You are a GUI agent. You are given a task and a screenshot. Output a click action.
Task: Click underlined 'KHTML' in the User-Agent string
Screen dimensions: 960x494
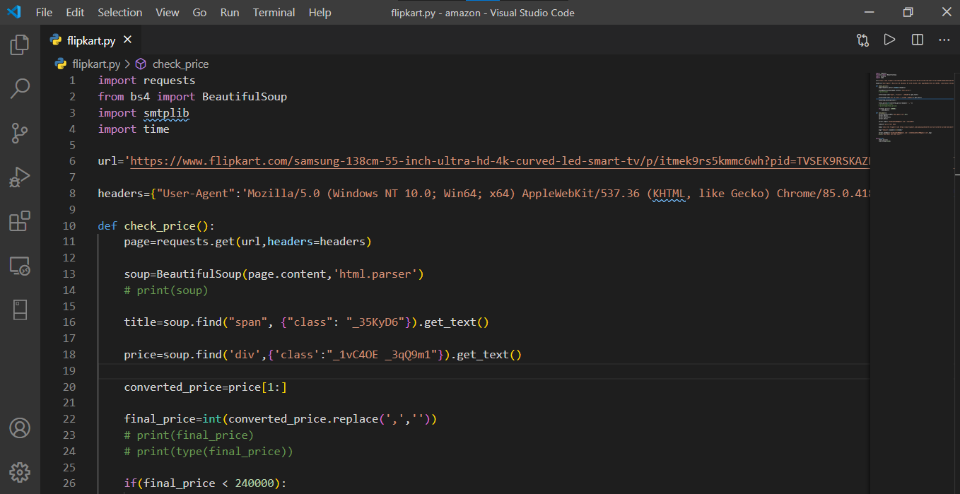coord(669,194)
